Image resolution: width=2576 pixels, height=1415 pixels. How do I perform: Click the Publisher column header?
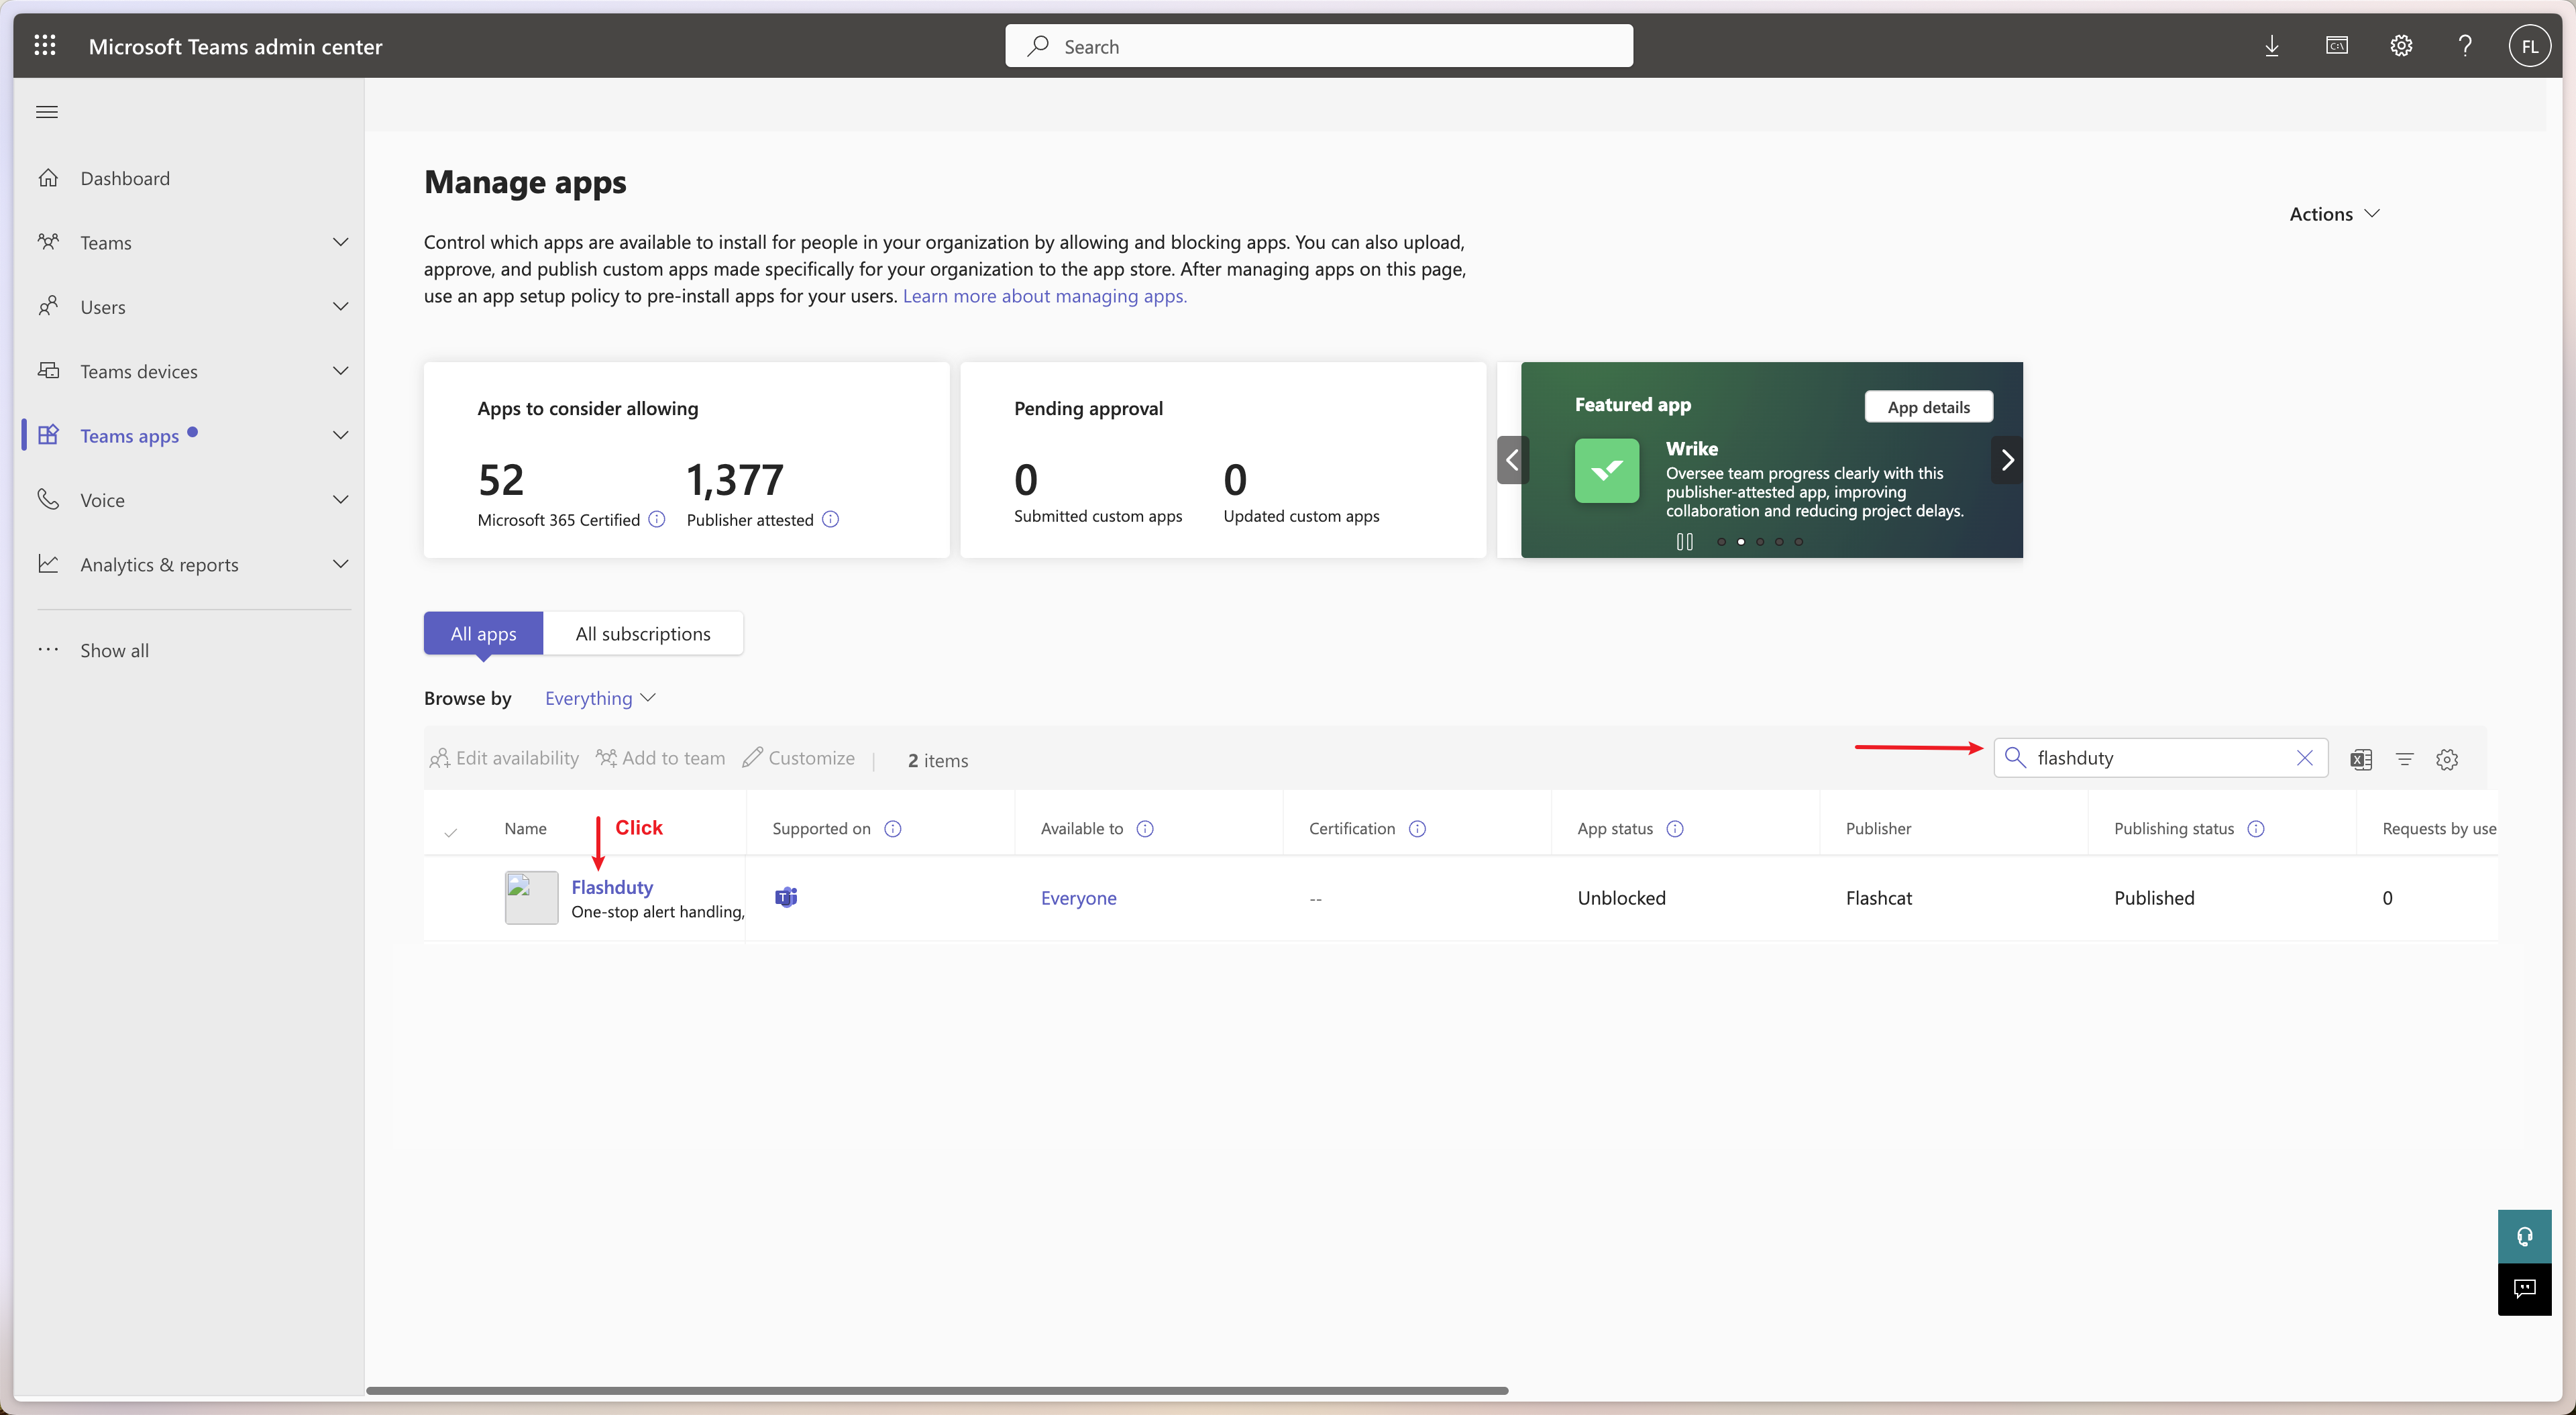1878,828
